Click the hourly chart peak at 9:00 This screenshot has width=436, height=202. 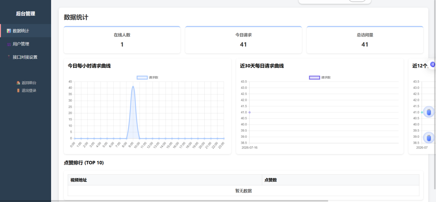[133, 86]
